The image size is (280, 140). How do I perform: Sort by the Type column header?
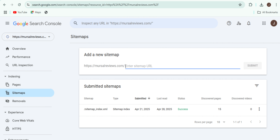(116, 99)
